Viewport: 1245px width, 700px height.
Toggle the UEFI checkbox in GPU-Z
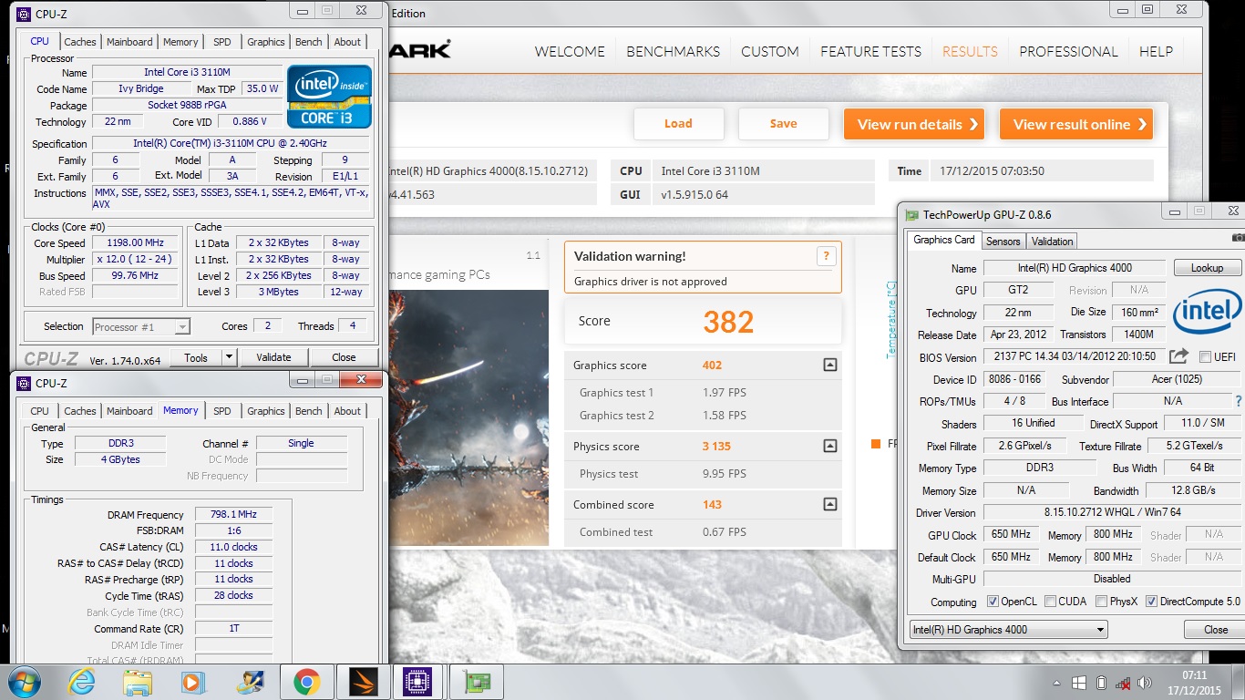1206,356
